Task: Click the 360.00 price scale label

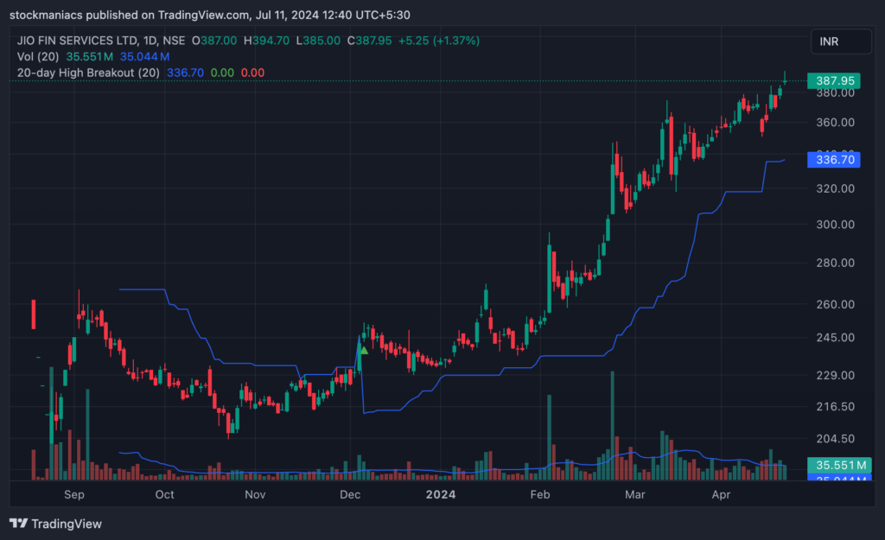Action: (836, 123)
